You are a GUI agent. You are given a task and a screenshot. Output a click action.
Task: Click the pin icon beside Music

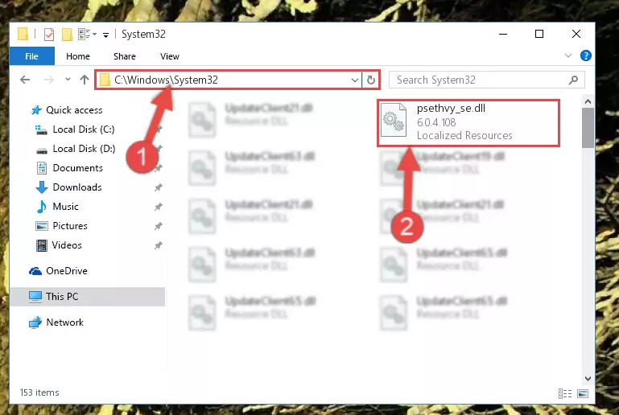point(159,207)
